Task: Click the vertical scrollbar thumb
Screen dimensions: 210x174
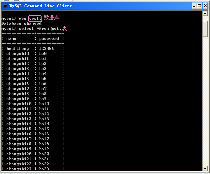Action: click(205, 28)
